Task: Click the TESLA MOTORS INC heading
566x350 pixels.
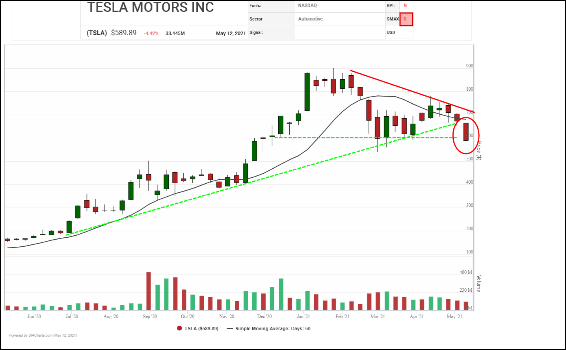Action: 151,7
